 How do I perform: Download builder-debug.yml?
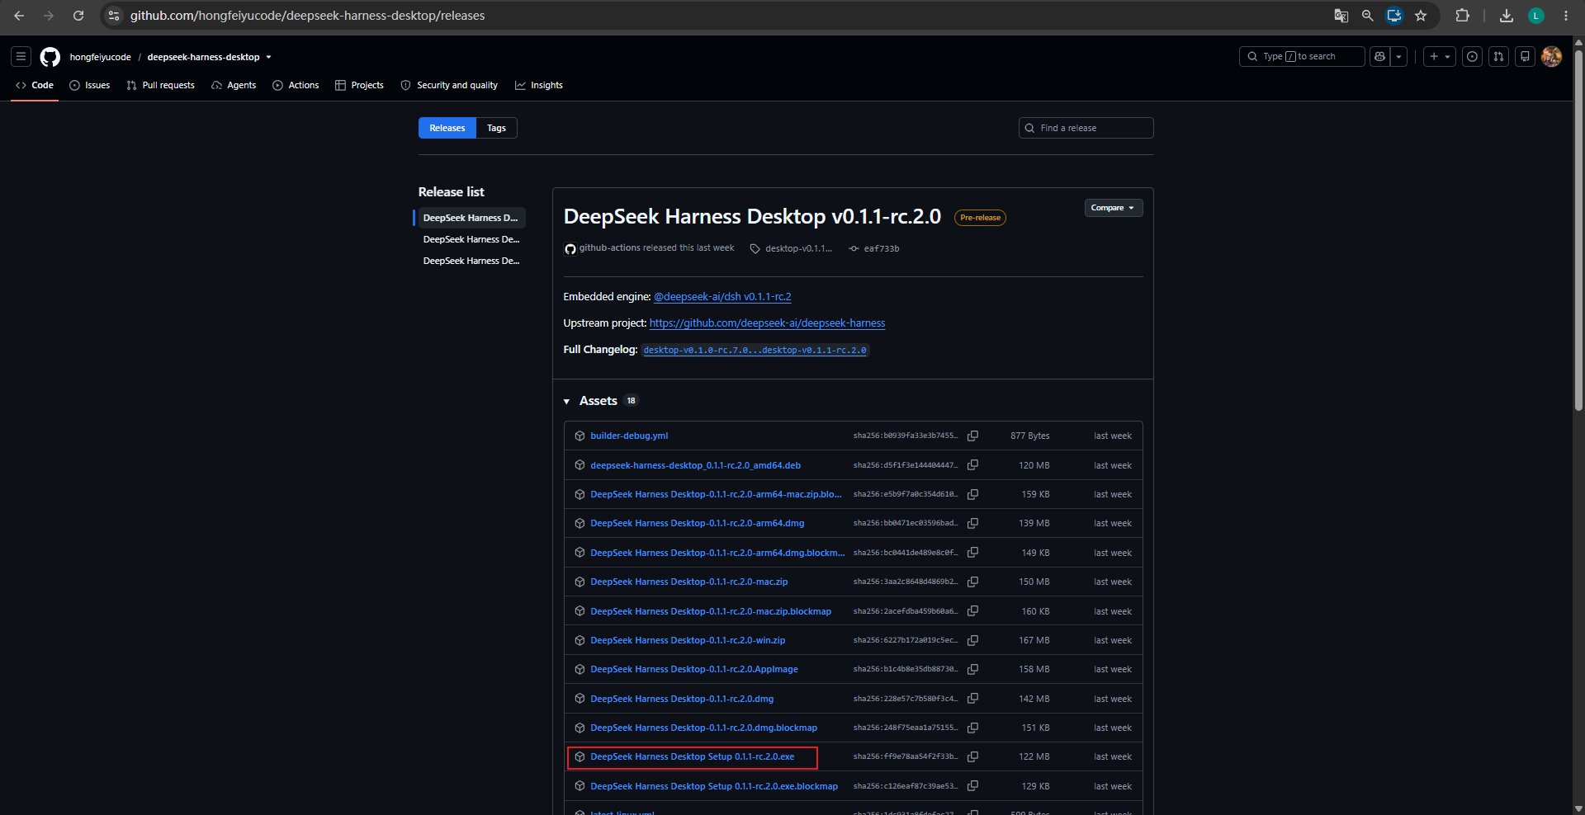coord(629,436)
